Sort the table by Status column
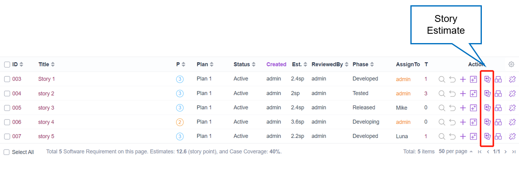 point(245,64)
